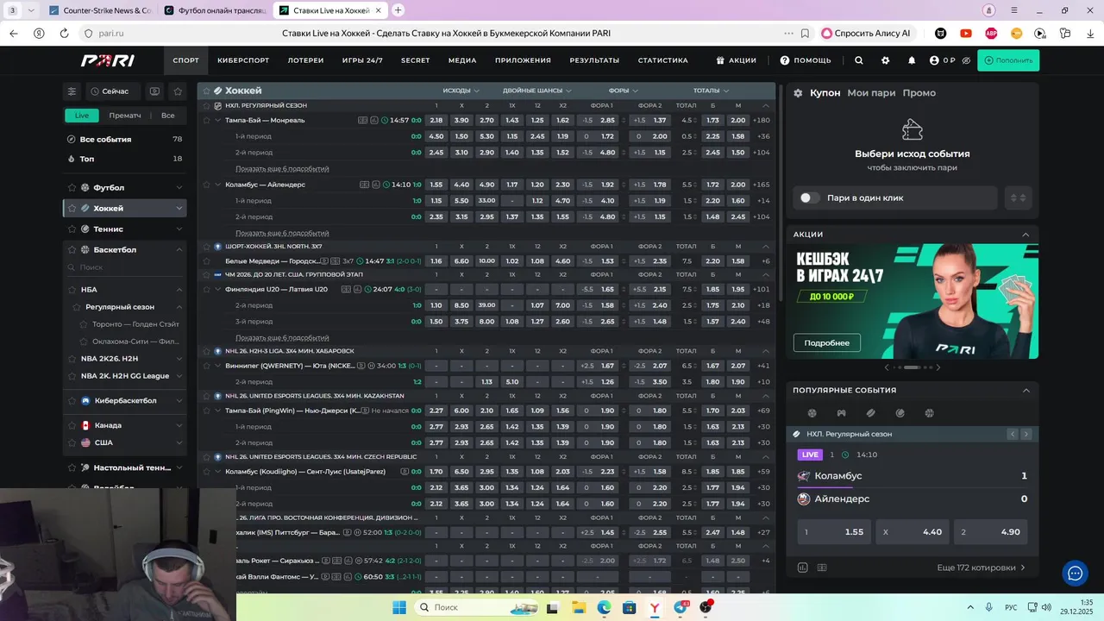Favorite Коламбус — Айлендерс match star
The image size is (1104, 621).
[206, 185]
